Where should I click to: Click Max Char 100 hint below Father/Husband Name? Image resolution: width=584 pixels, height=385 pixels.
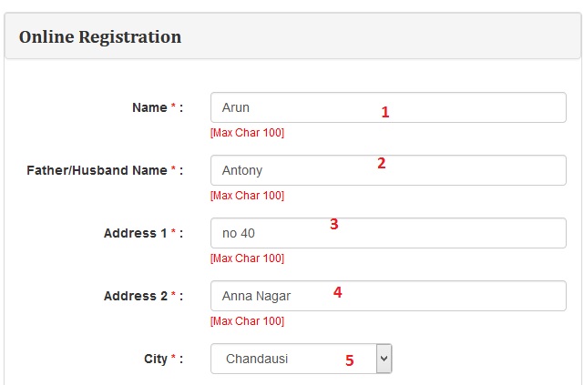(247, 196)
